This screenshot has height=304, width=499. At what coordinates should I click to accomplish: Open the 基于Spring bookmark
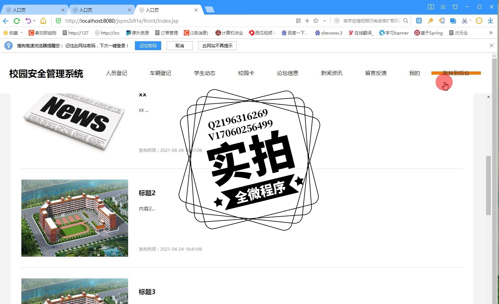coord(429,33)
